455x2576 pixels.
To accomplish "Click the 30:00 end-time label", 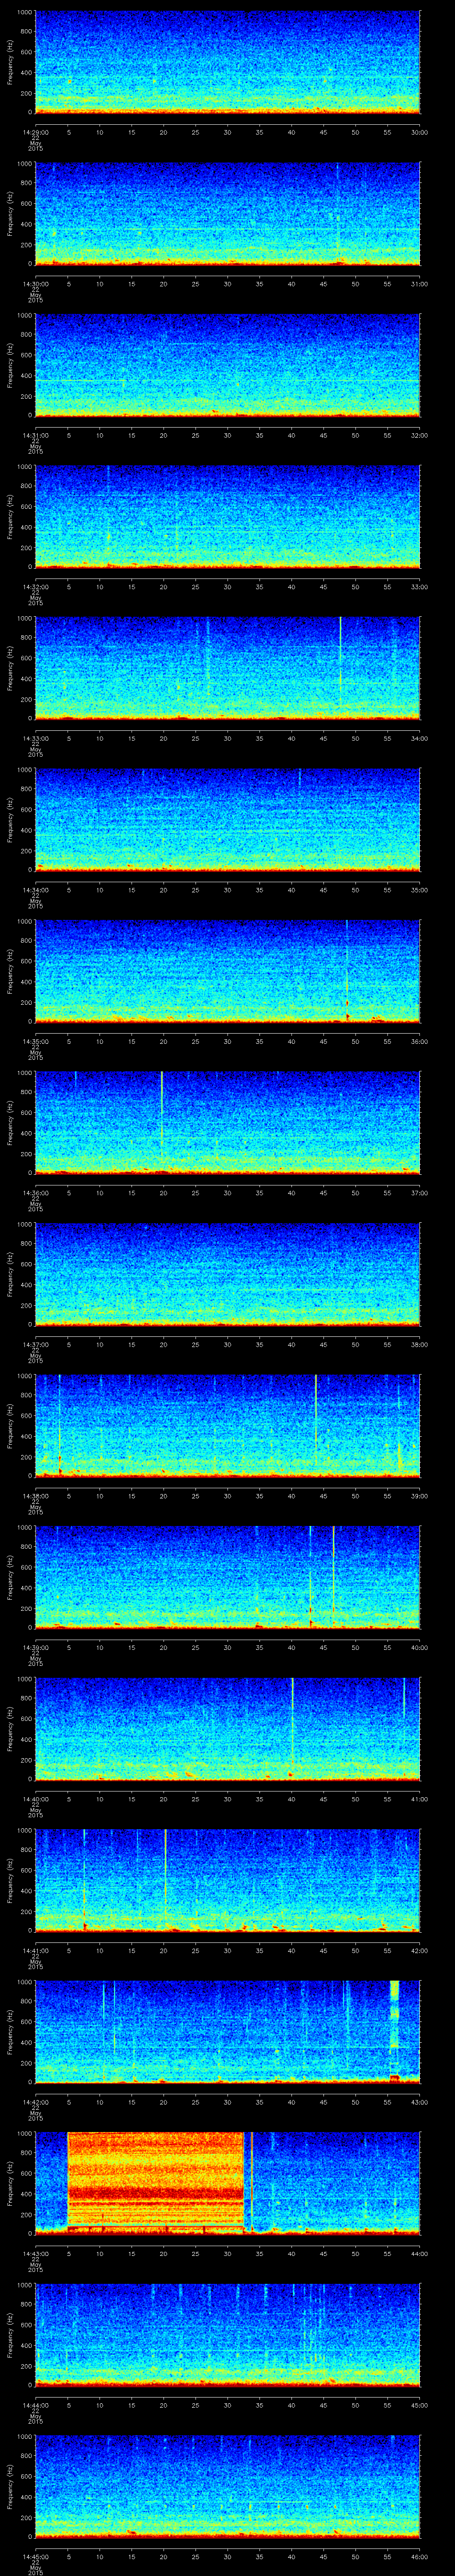I will (x=420, y=132).
